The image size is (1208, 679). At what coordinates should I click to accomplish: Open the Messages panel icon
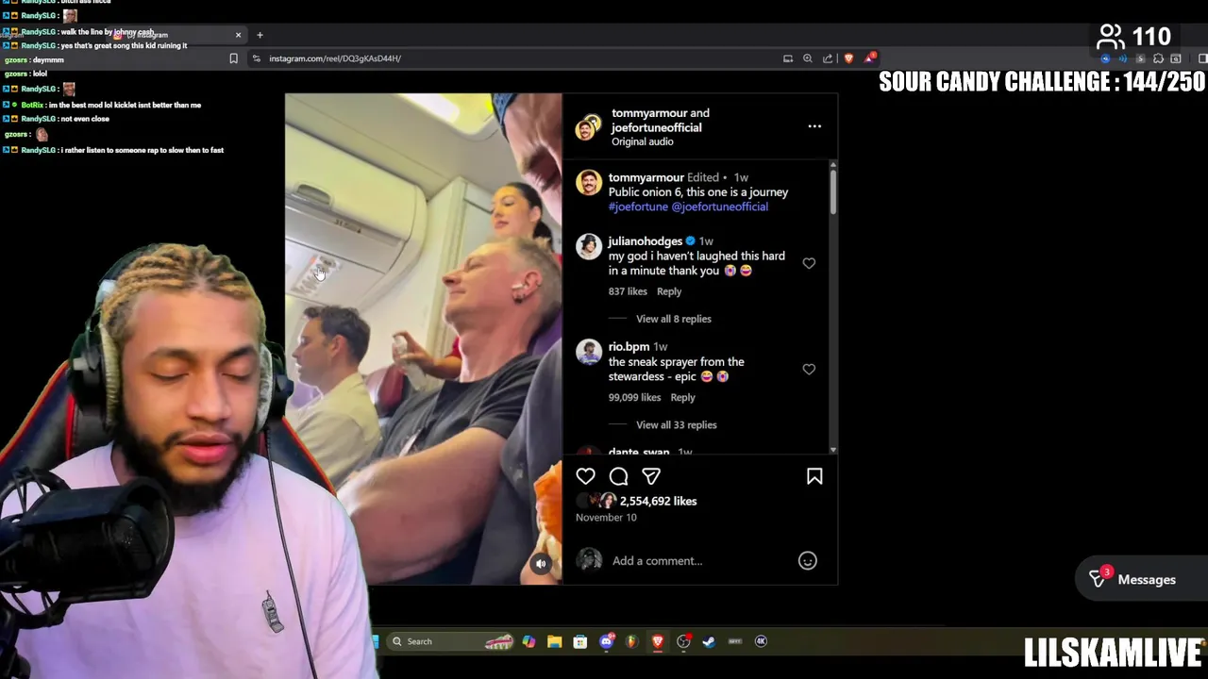pyautogui.click(x=1098, y=579)
